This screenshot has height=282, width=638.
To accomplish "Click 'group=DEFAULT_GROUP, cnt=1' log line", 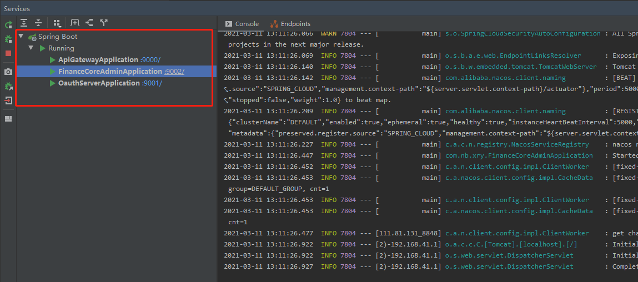I will pyautogui.click(x=278, y=189).
